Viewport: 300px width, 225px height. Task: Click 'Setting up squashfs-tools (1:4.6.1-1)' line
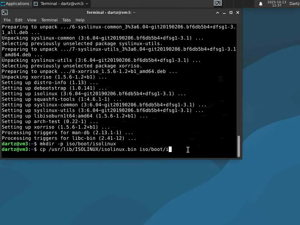(x=62, y=99)
